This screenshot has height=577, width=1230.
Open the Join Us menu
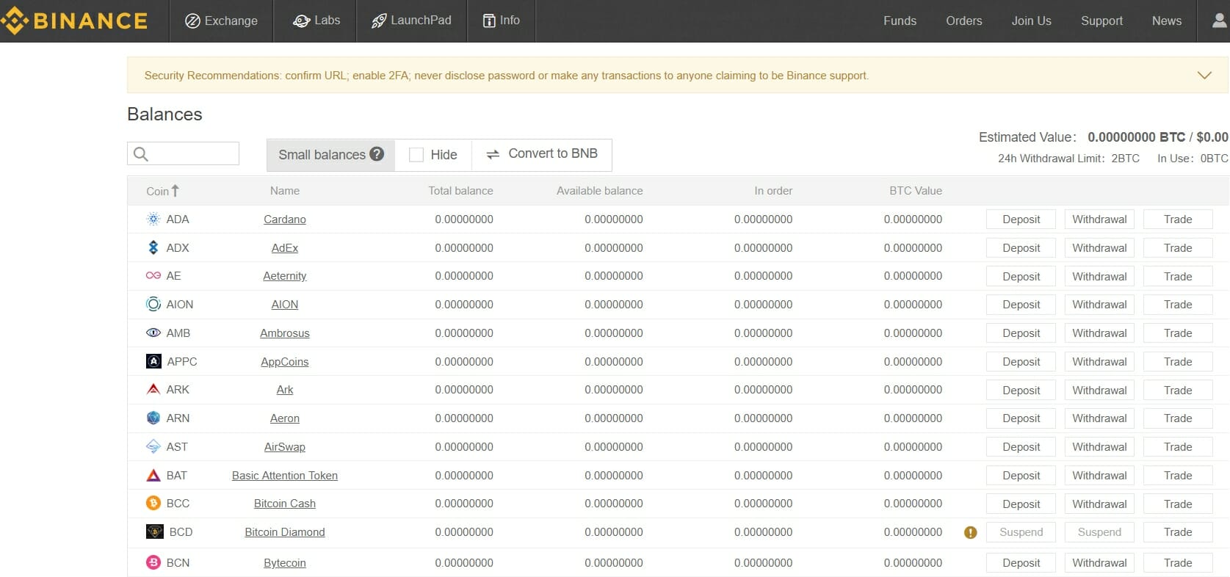tap(1031, 21)
